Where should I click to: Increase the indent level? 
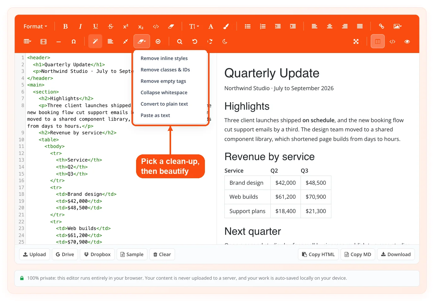pos(293,26)
